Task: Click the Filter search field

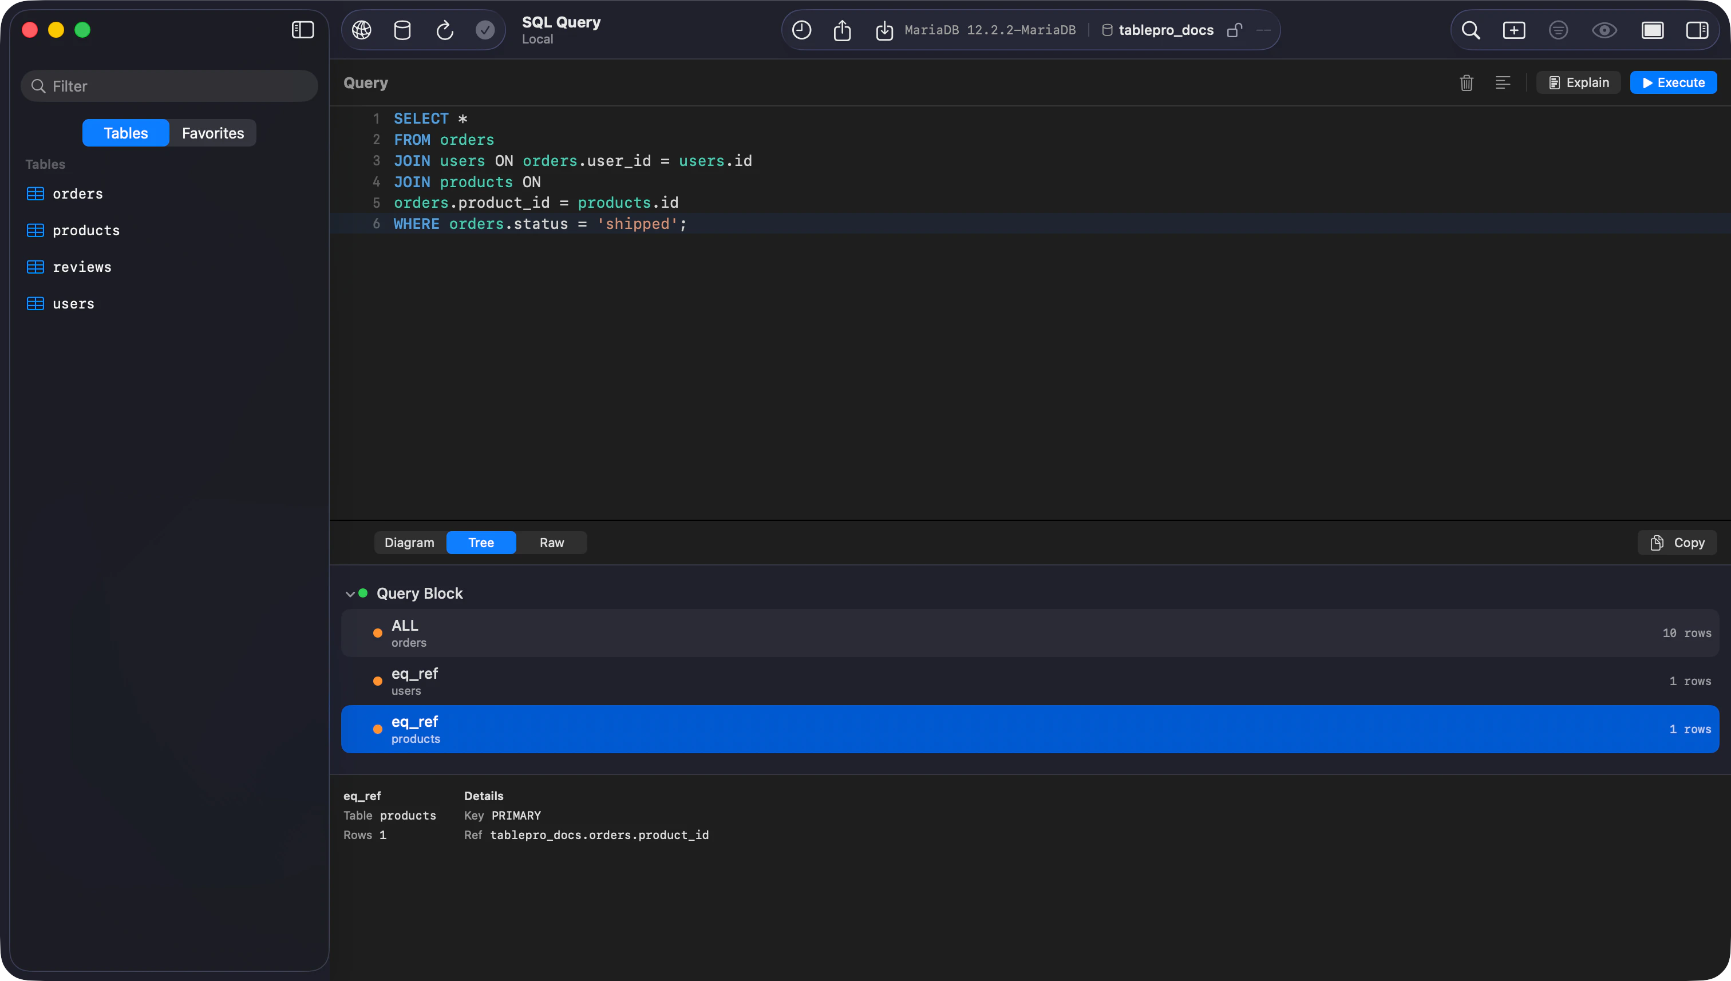Action: [x=170, y=86]
